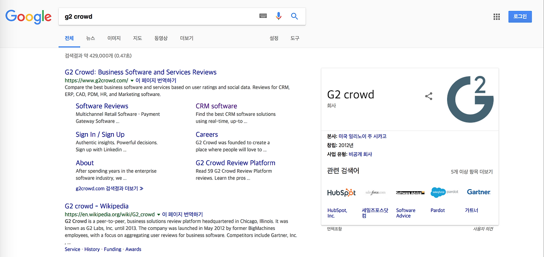Click the HubSpot logo thumbnail
Screen dimensions: 544x257
click(341, 192)
